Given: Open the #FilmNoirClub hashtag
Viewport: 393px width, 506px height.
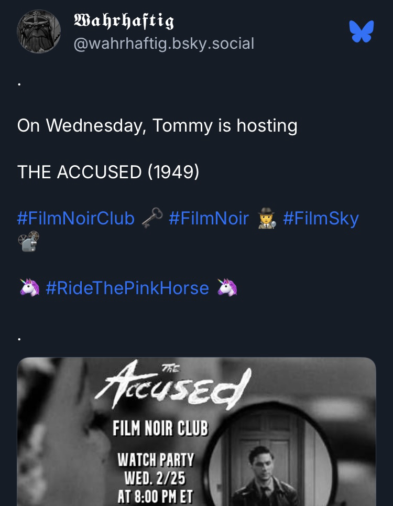Looking at the screenshot, I should pyautogui.click(x=76, y=218).
